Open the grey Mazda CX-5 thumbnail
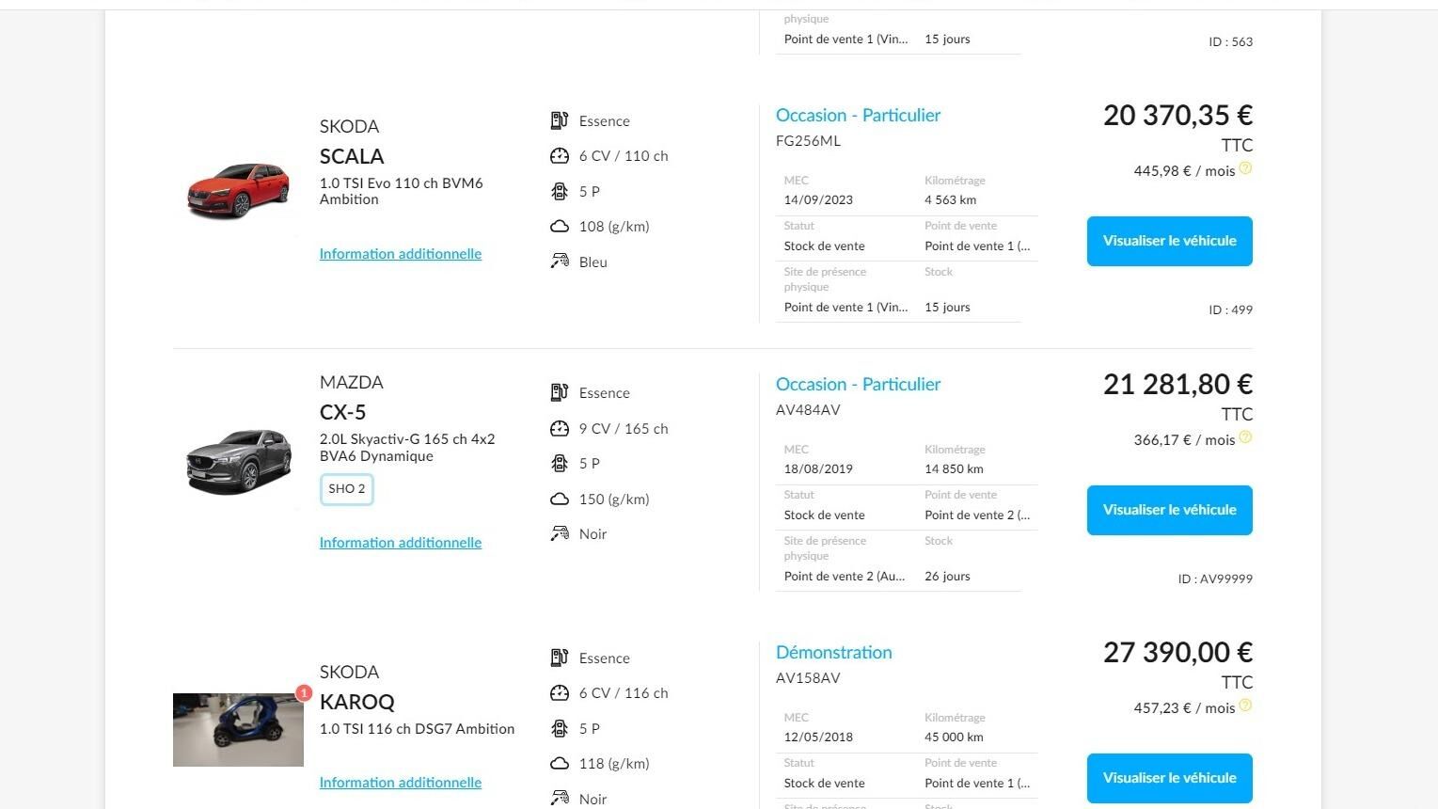 [238, 461]
